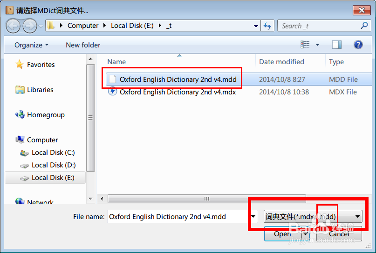The height and width of the screenshot is (253, 376).
Task: Select Oxford English Dictionary 2nd v4.mdx file
Action: 178,92
